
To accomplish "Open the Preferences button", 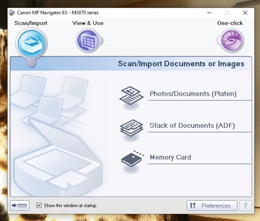I will pyautogui.click(x=212, y=205).
